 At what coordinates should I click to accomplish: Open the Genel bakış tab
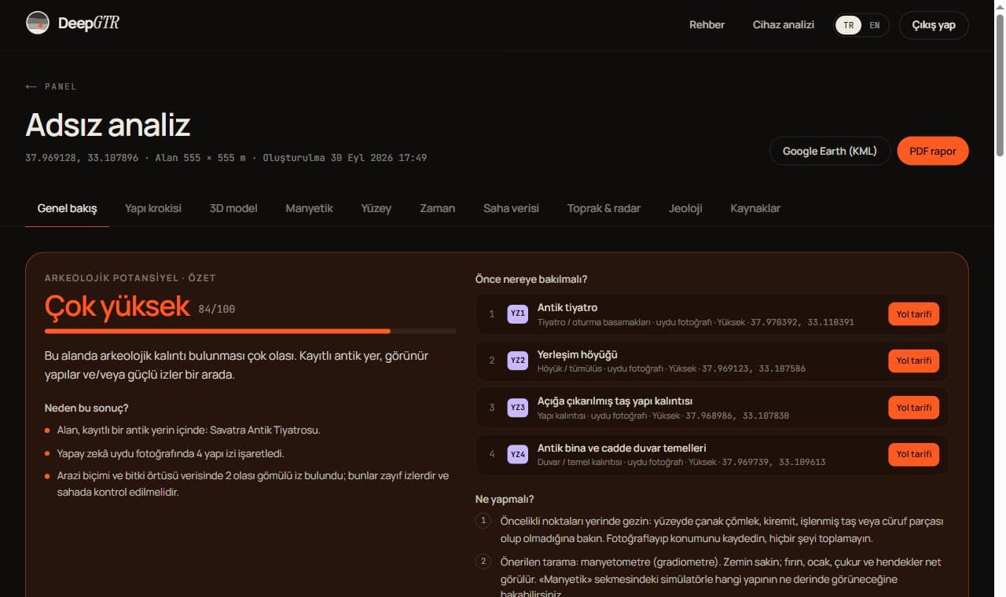(68, 208)
